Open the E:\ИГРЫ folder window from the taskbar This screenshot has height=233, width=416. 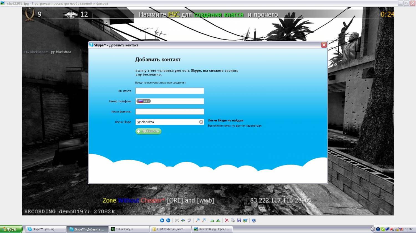(x=171, y=229)
